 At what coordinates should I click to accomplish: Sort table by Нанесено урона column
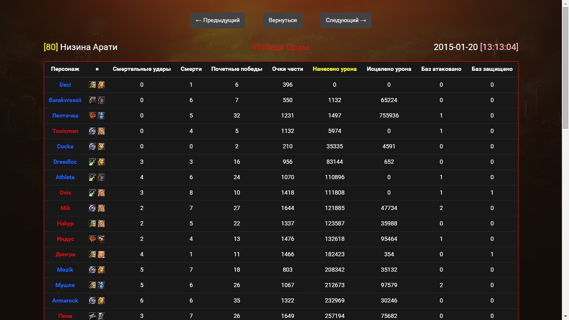(334, 69)
